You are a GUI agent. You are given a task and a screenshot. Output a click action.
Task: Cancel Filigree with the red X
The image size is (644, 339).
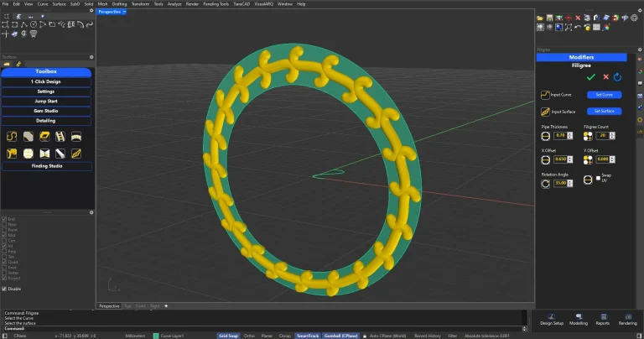[x=605, y=77]
